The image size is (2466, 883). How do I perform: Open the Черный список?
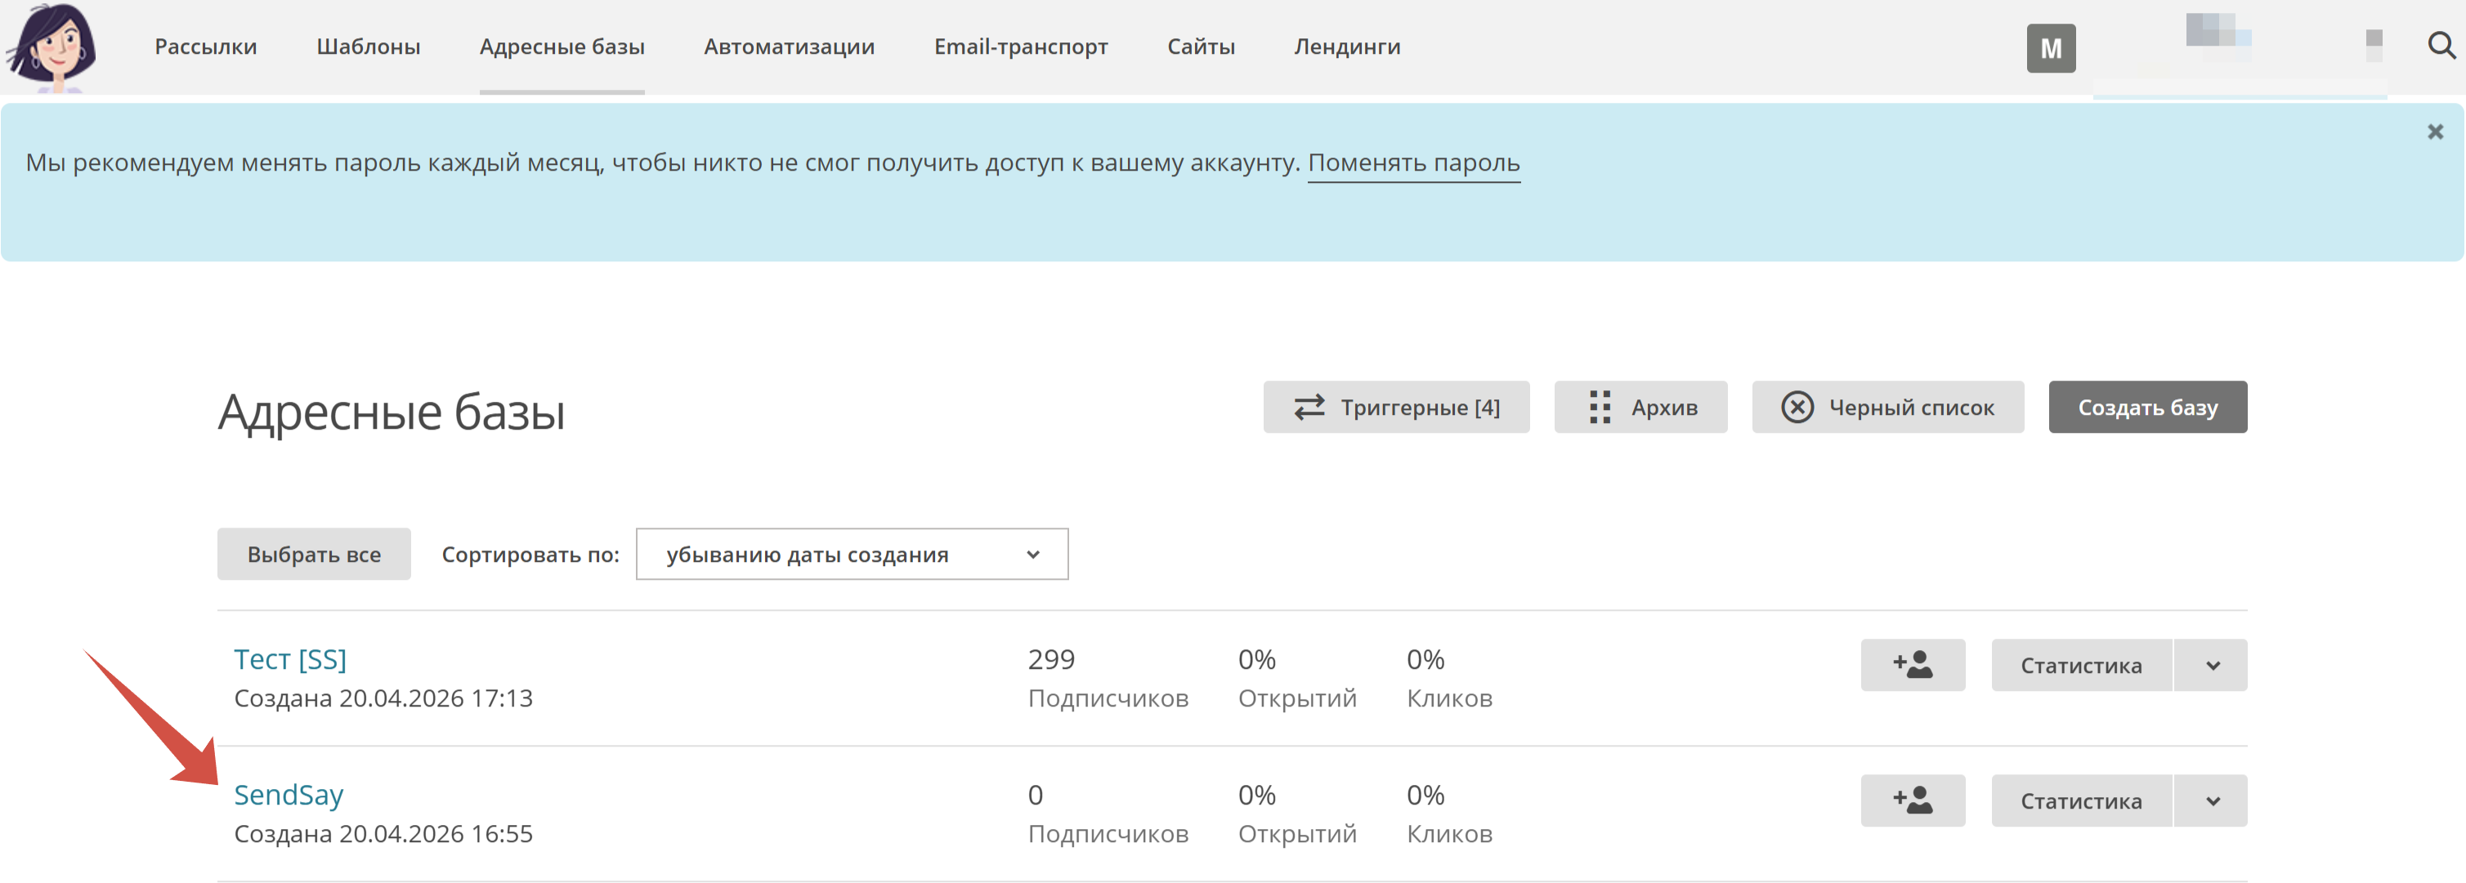pos(1886,408)
